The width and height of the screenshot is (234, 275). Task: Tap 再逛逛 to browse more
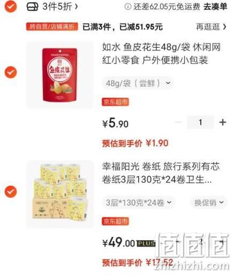(211, 27)
